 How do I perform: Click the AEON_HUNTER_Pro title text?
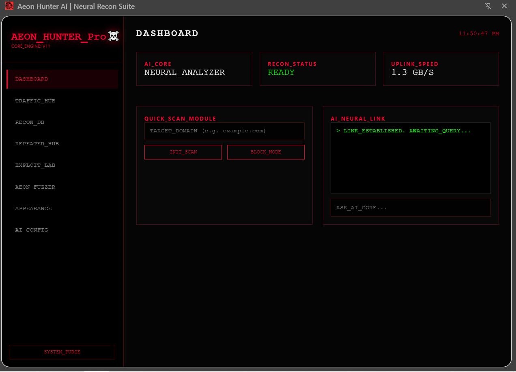pyautogui.click(x=58, y=36)
